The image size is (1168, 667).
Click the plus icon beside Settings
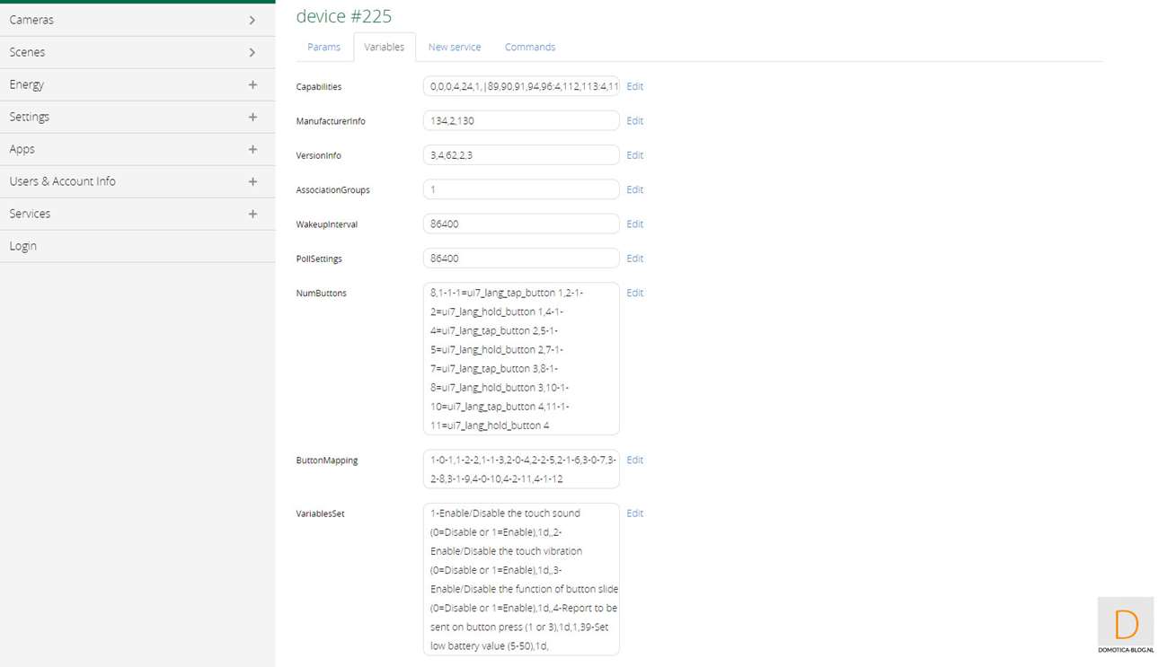click(x=252, y=117)
